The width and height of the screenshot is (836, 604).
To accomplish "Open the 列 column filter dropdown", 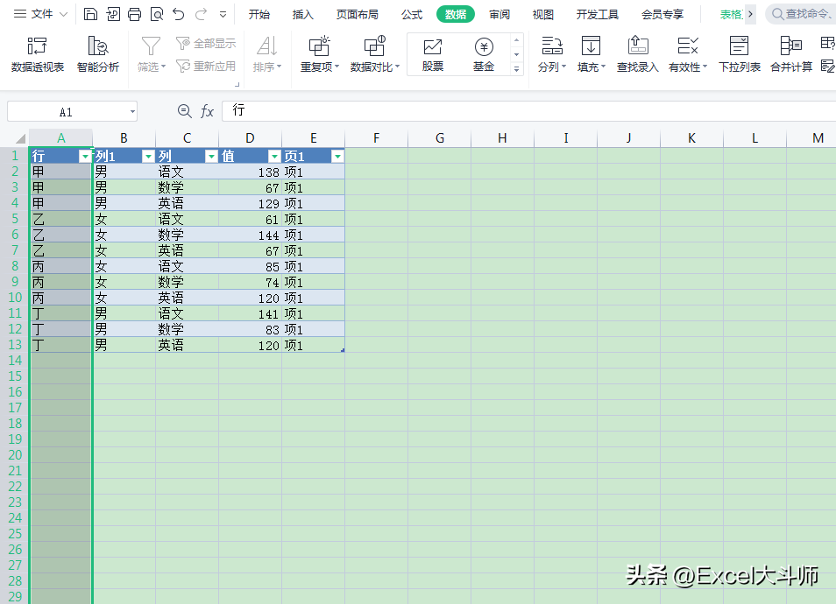I will point(211,156).
